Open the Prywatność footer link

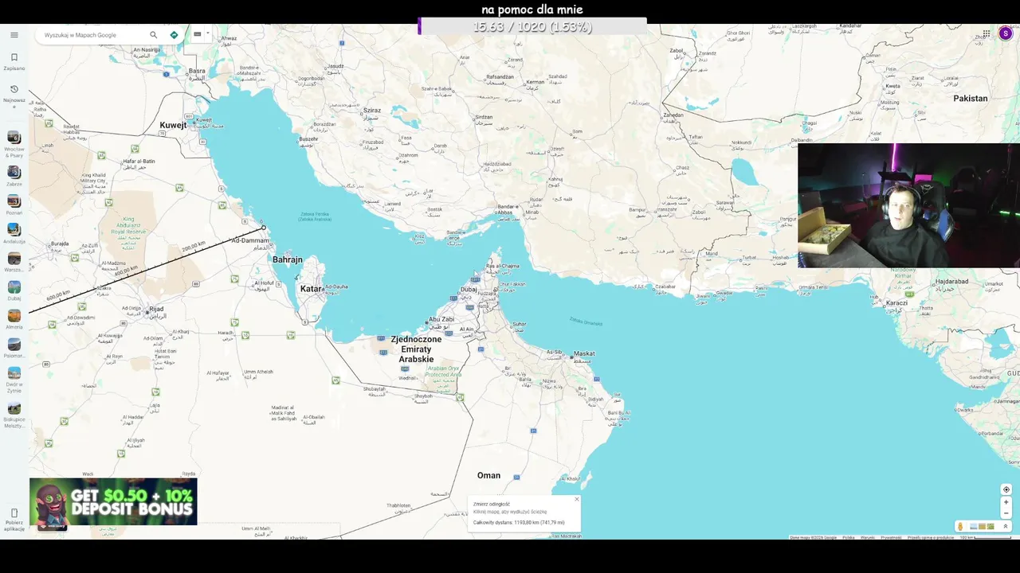click(x=891, y=537)
